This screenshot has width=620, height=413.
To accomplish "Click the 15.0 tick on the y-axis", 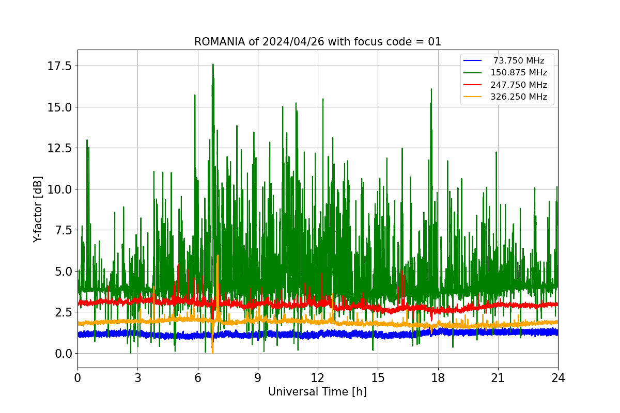I will [x=59, y=107].
